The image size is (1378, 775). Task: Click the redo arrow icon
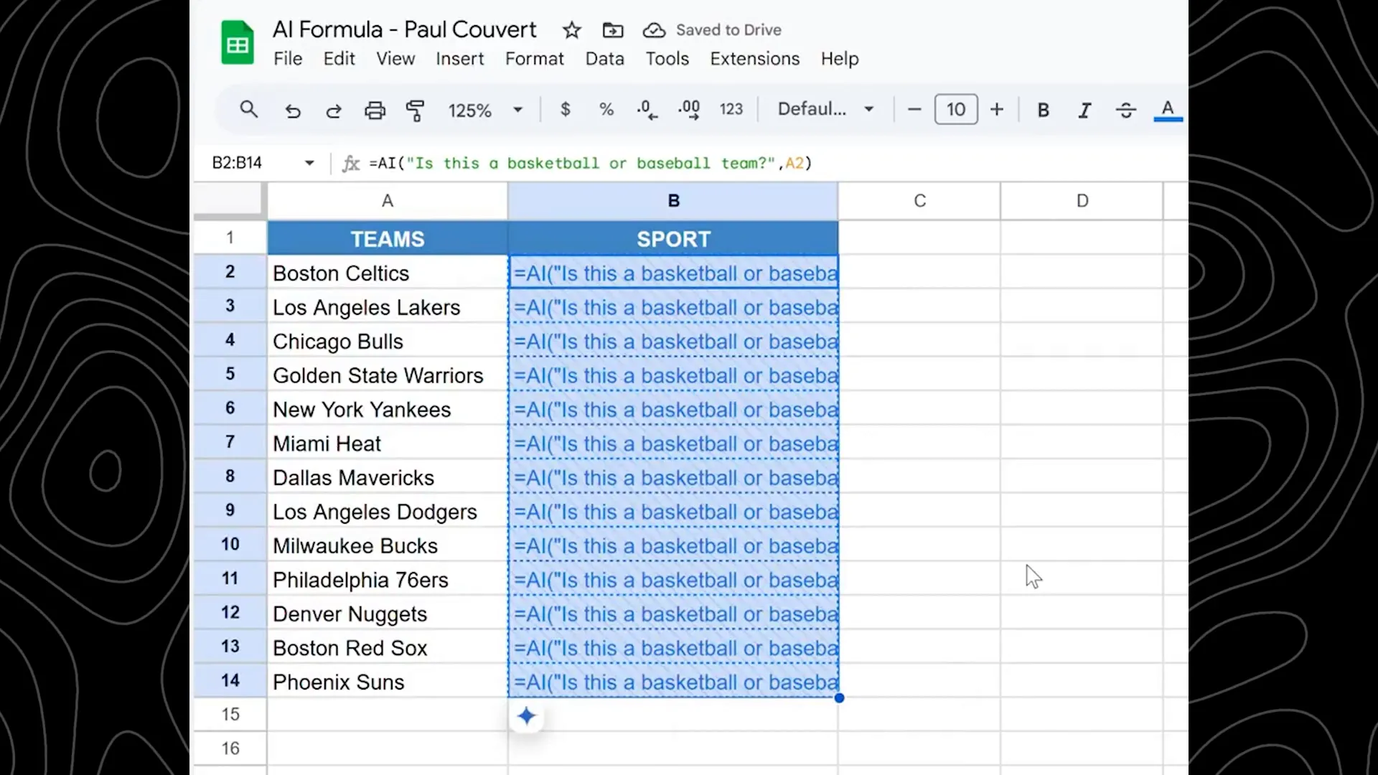click(x=334, y=111)
